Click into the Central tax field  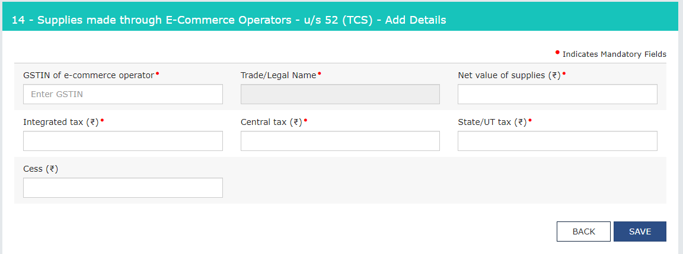point(340,141)
